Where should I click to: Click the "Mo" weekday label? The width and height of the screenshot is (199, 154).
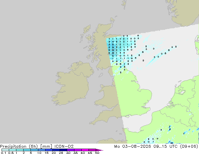(x=117, y=146)
